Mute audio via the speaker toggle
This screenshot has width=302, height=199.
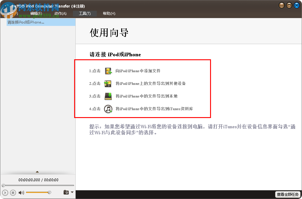21,192
